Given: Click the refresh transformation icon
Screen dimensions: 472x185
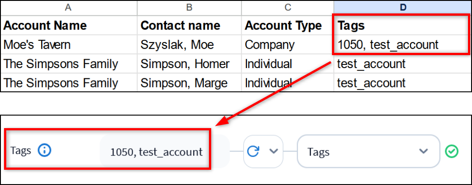Looking at the screenshot, I should 254,151.
